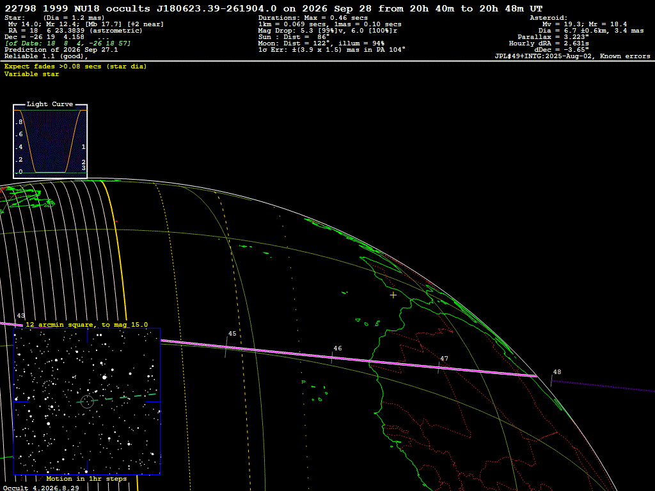
Task: Click the '12 arcmin square' chart label
Action: pyautogui.click(x=86, y=324)
